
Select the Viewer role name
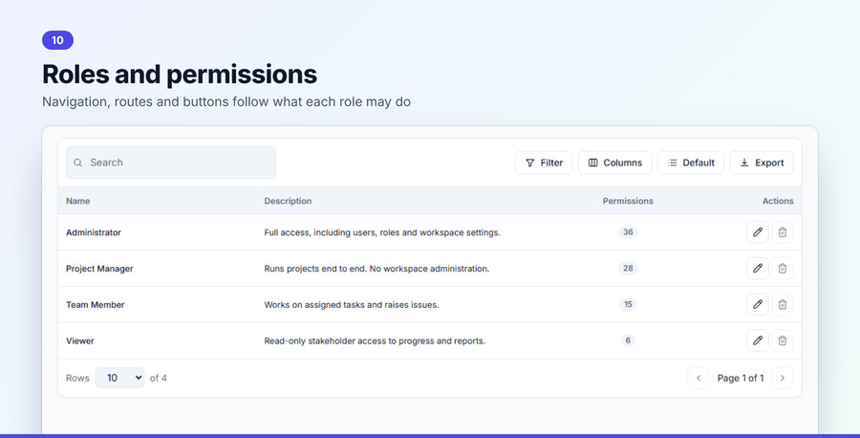[80, 340]
